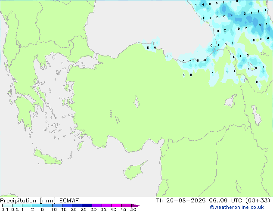Image resolution: width=273 pixels, height=211 pixels.
Task: Click the 40–45 mm magenta legend swatch
Action: 117,205
